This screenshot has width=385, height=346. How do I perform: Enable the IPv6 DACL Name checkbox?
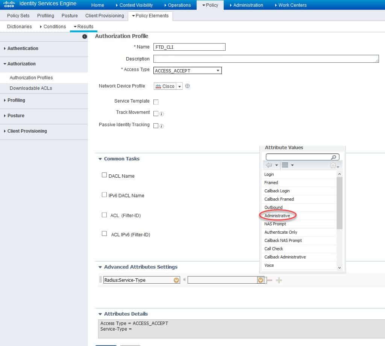(x=105, y=195)
